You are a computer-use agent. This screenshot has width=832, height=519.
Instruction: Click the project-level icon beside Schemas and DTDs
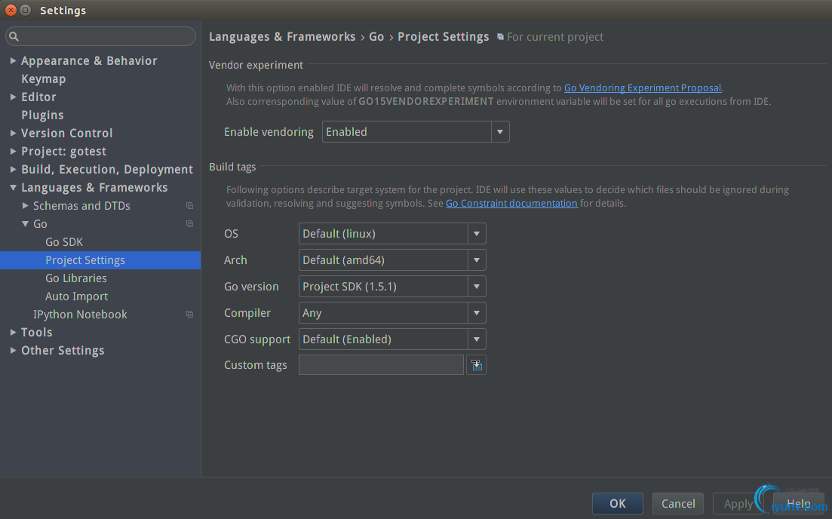tap(189, 206)
